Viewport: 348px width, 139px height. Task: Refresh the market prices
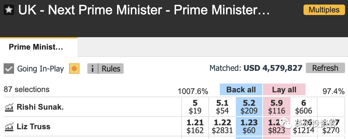click(325, 68)
